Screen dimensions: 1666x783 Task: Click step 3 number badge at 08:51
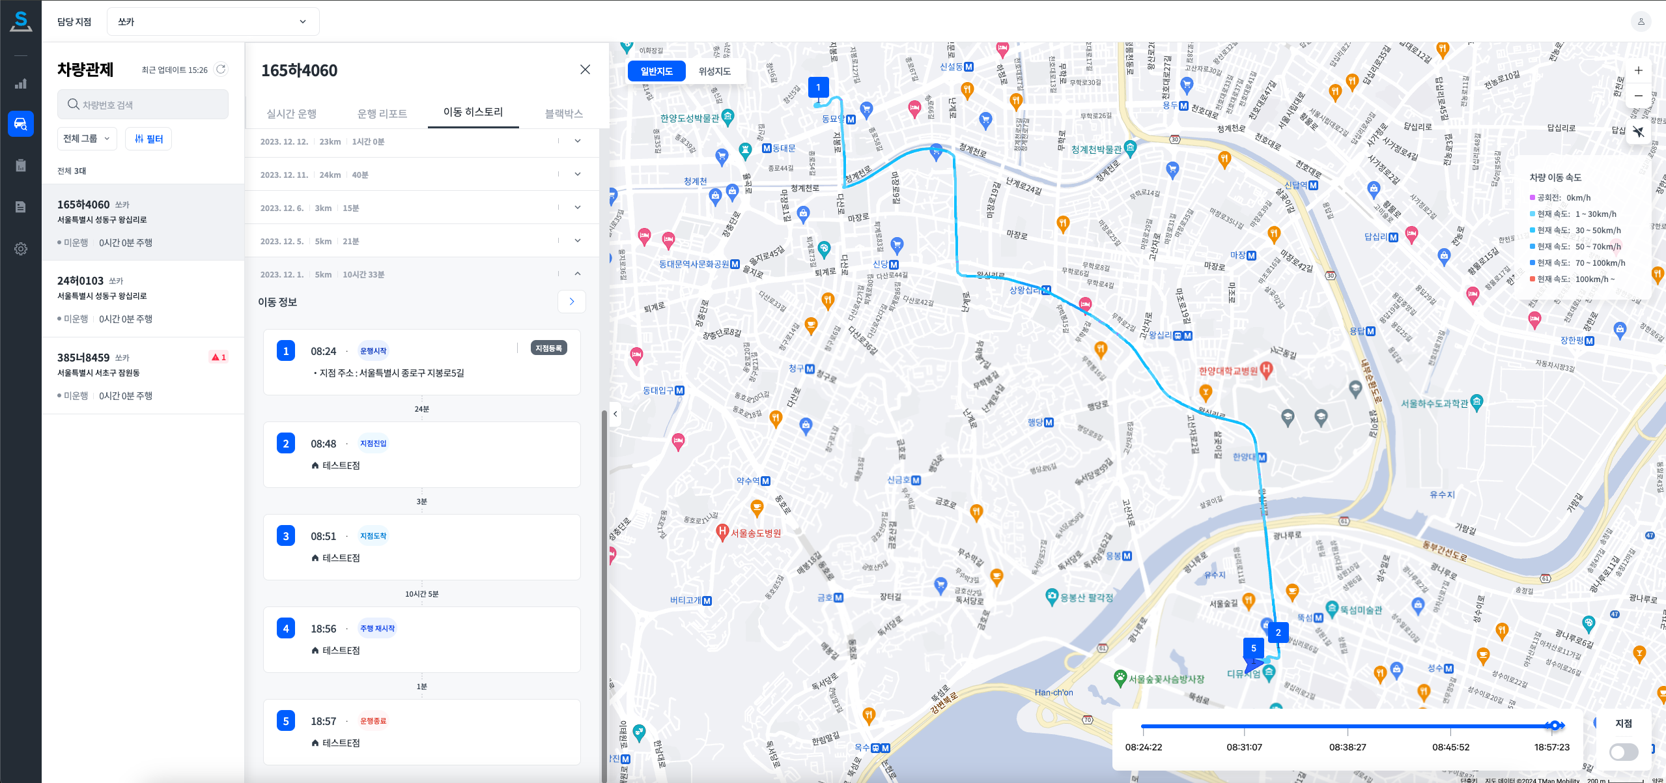point(286,536)
